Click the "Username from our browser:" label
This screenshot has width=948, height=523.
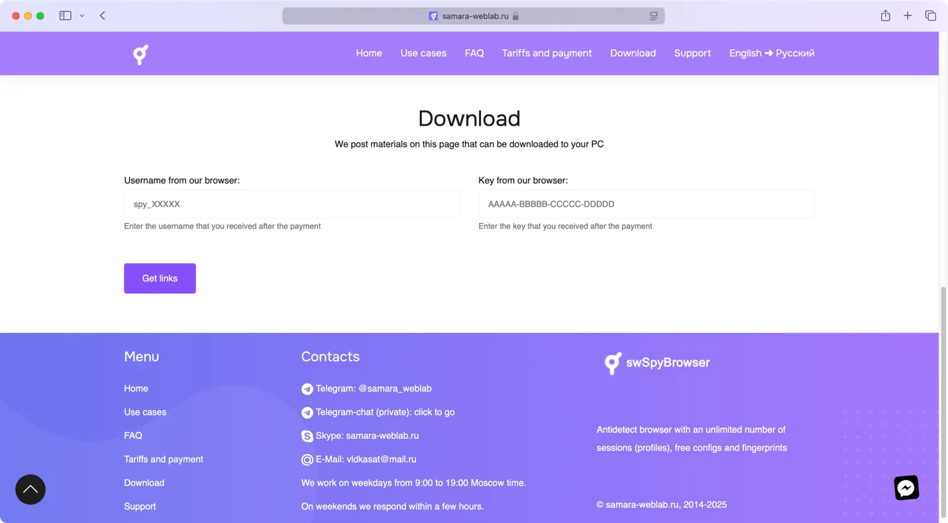[x=182, y=180]
